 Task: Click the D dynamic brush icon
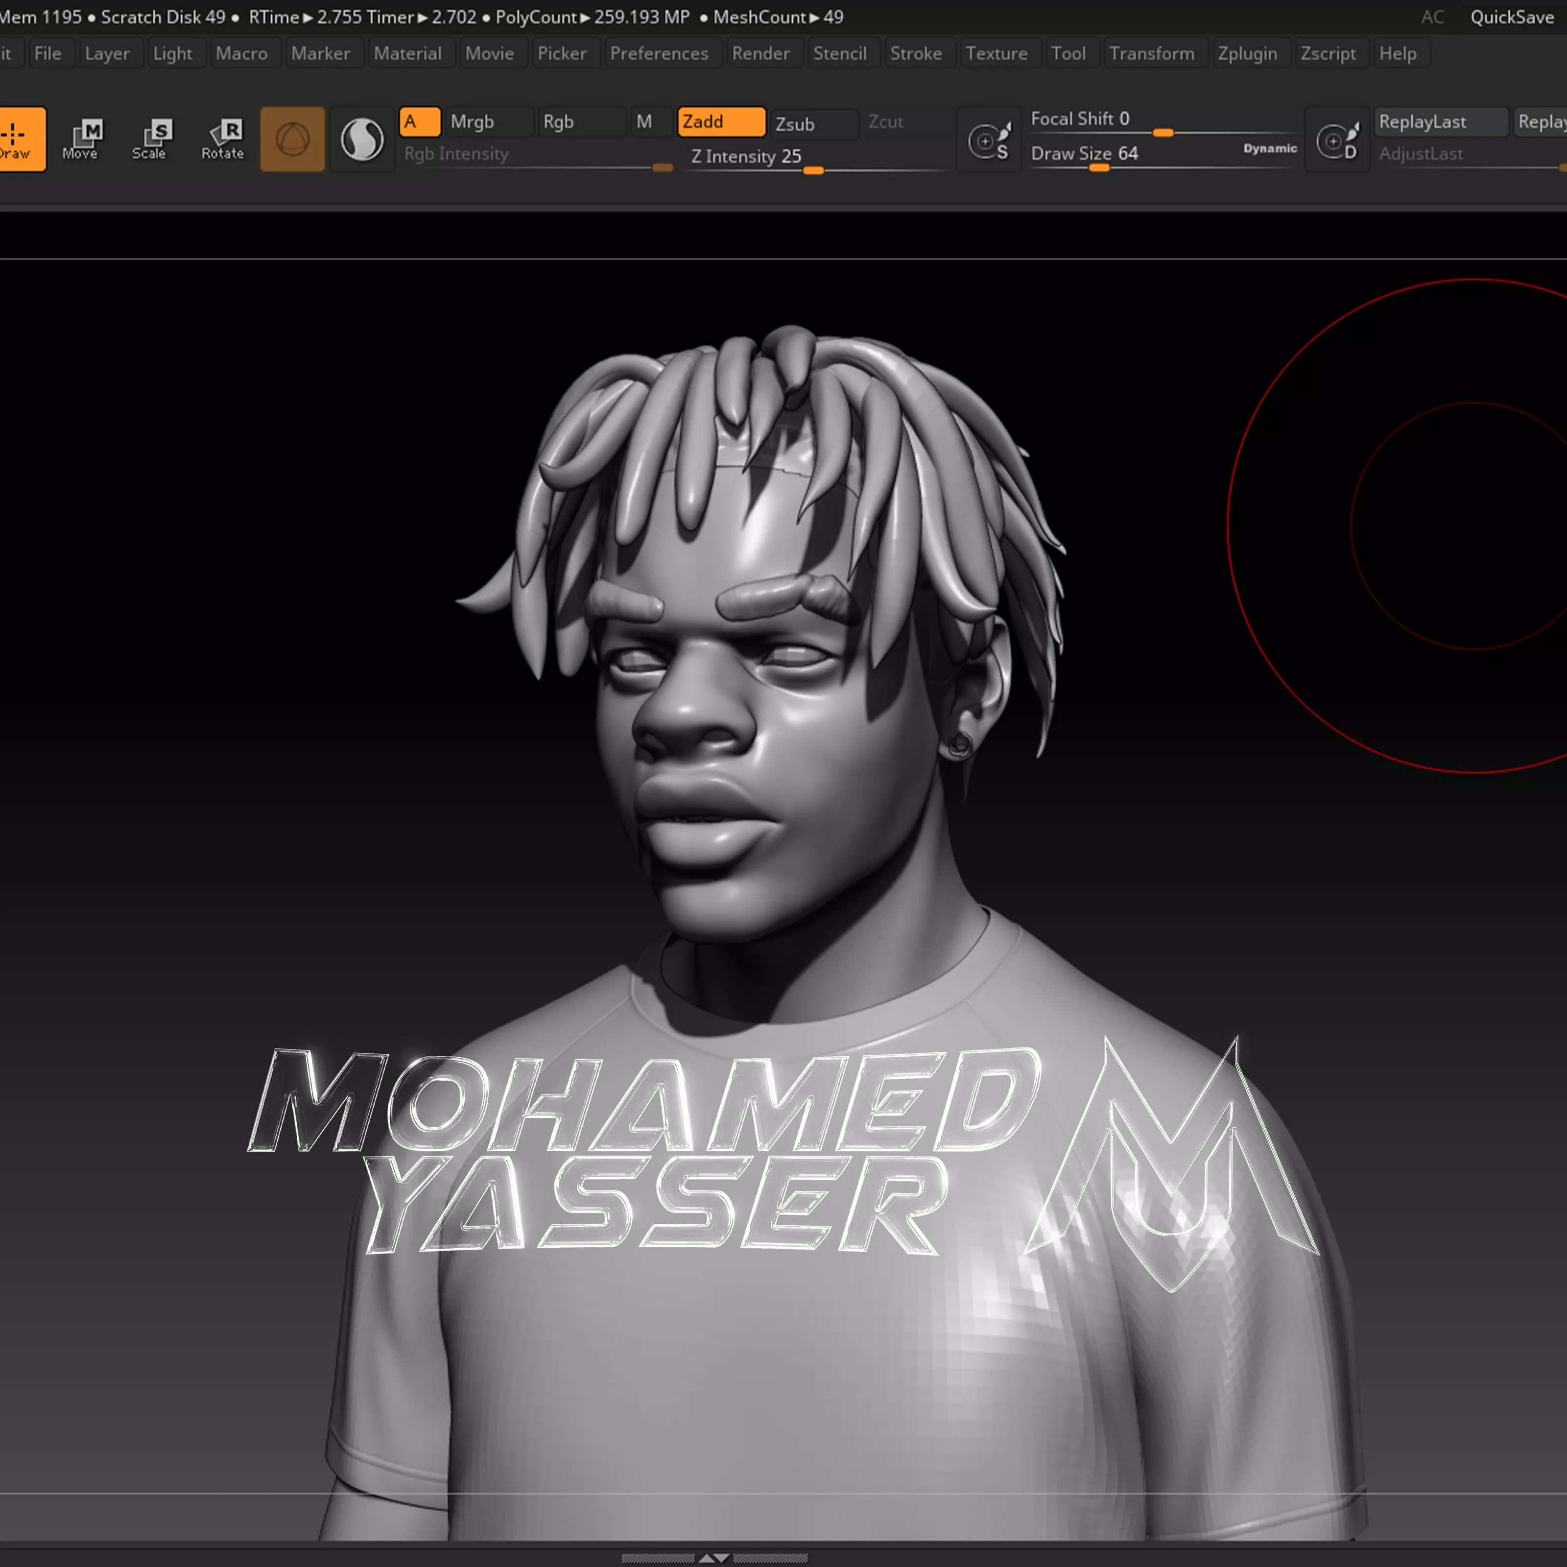[x=1337, y=141]
